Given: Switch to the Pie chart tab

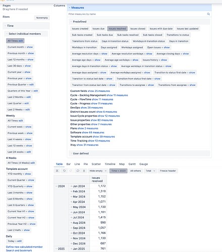Looking at the screenshot, I should [86, 164].
